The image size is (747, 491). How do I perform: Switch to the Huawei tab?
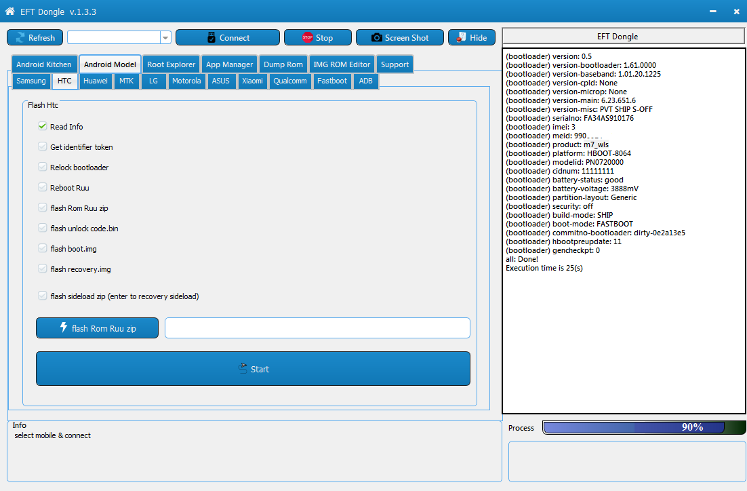pos(96,81)
